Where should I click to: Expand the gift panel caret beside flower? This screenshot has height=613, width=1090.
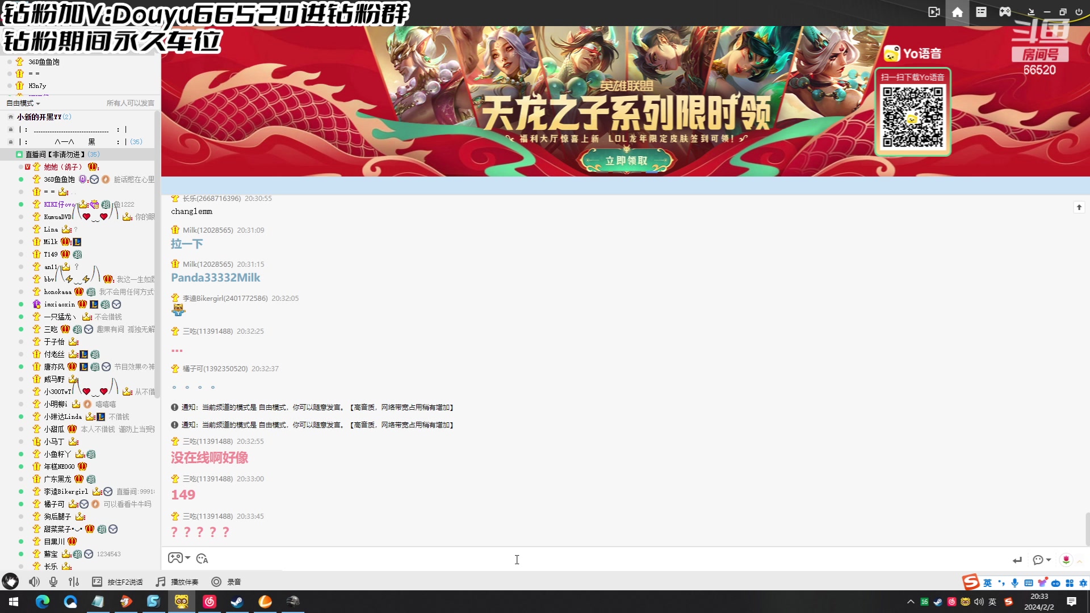[x=1079, y=561]
